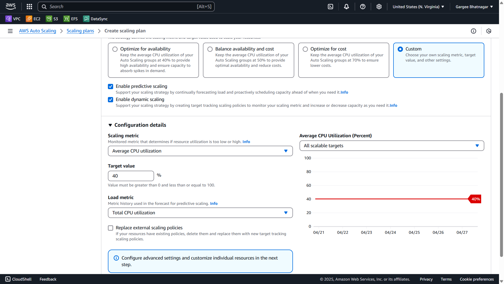
Task: Toggle Enable dynamic scaling checkbox
Action: tap(111, 100)
